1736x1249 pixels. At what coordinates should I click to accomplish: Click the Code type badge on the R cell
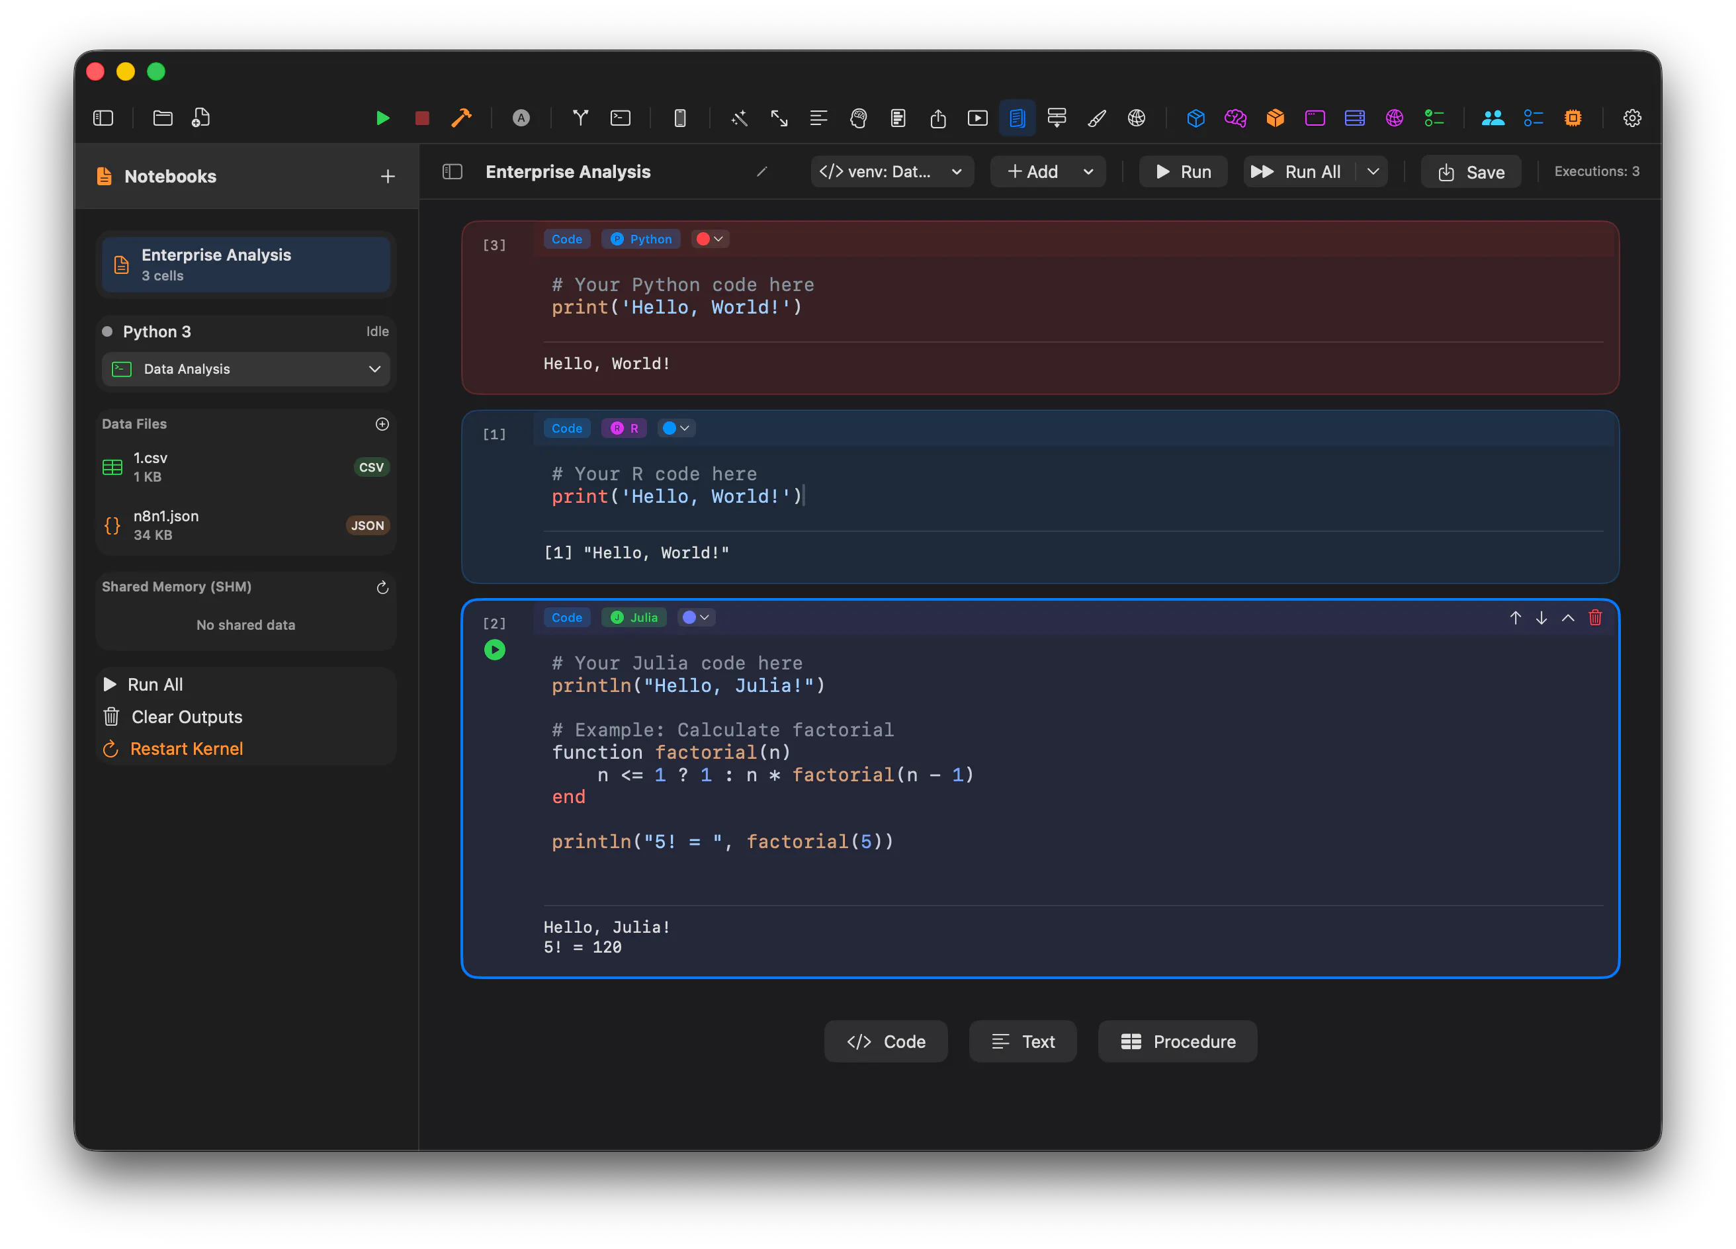(x=567, y=429)
